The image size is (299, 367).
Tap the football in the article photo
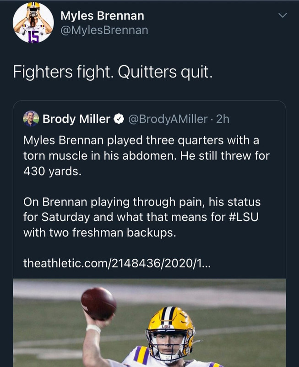[98, 304]
